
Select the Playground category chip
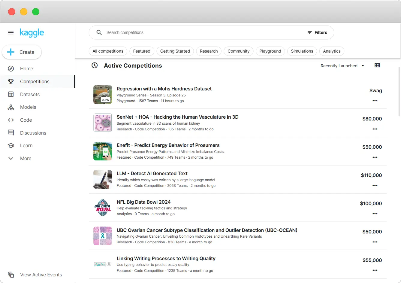click(x=270, y=51)
